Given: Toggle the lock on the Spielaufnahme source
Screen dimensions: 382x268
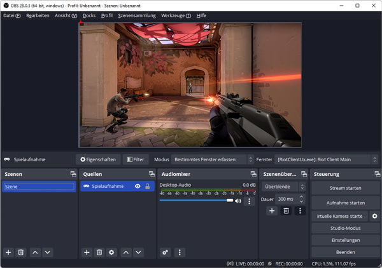Looking at the screenshot, I should point(148,186).
